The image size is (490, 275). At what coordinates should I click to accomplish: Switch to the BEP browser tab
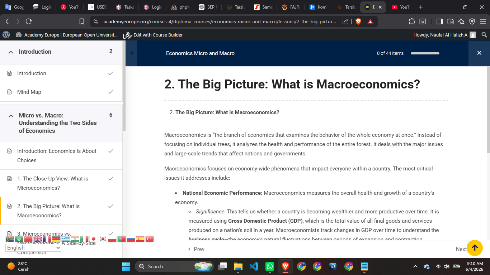click(208, 7)
